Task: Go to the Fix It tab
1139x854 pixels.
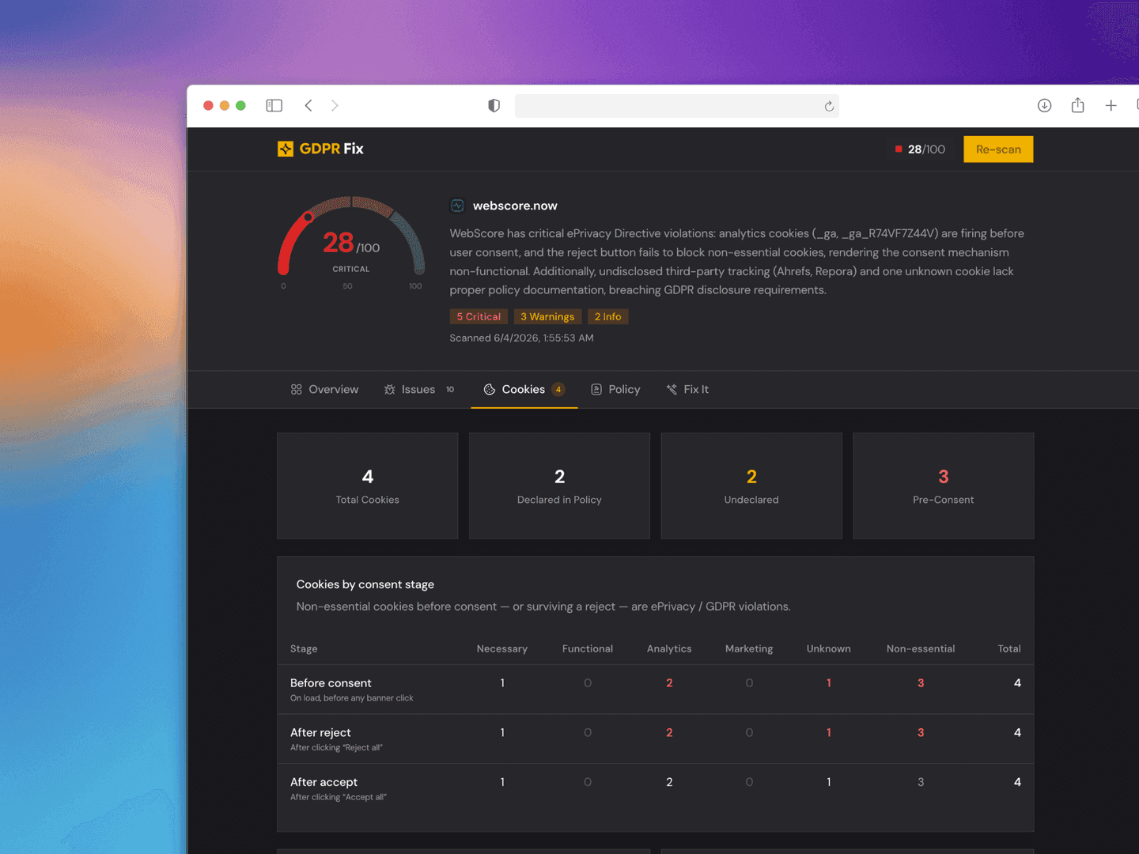Action: [x=687, y=389]
